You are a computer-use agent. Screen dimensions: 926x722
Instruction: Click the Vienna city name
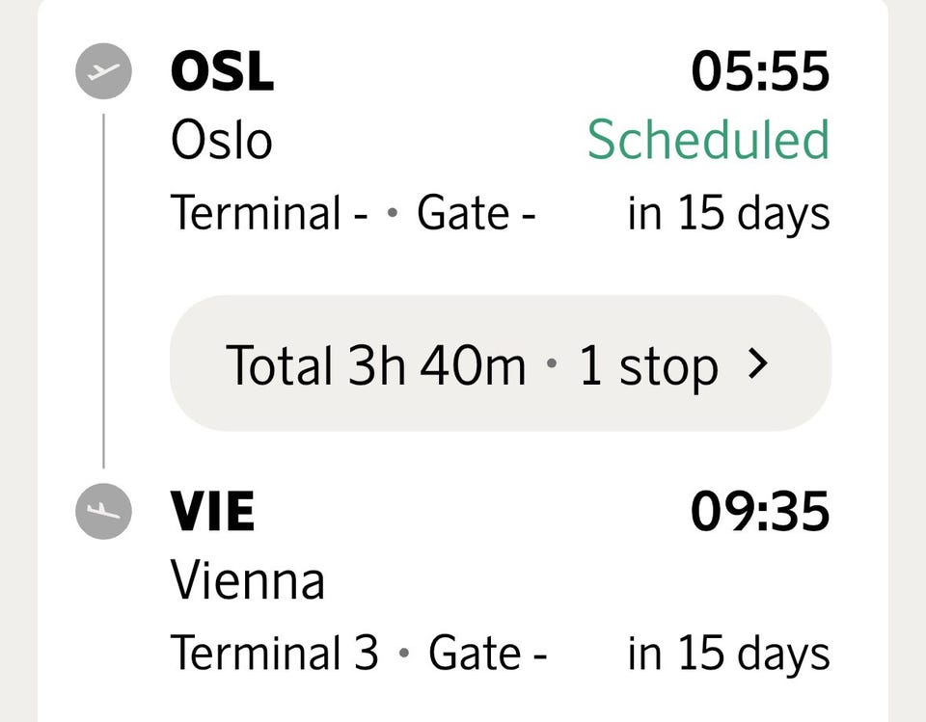pos(248,580)
